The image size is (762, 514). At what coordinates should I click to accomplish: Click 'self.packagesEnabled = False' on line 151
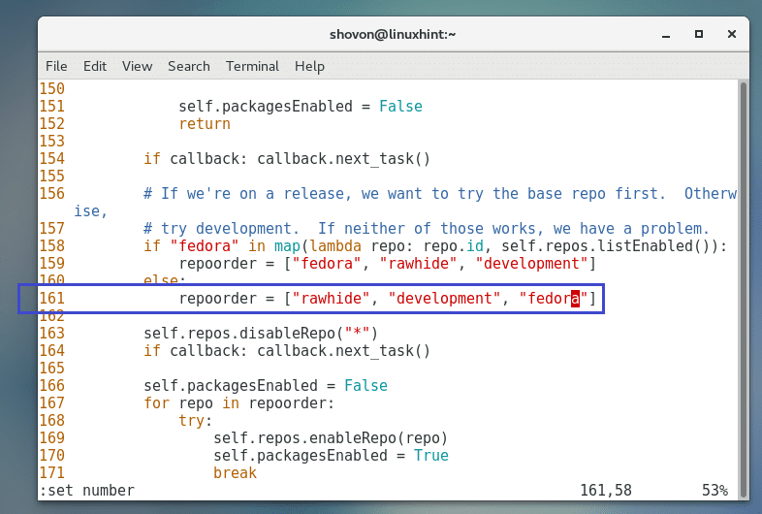coord(301,106)
